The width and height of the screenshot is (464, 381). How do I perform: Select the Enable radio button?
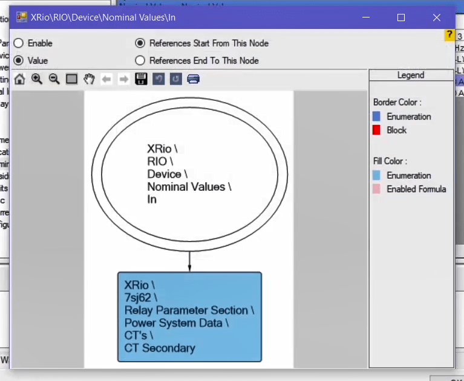click(x=19, y=43)
